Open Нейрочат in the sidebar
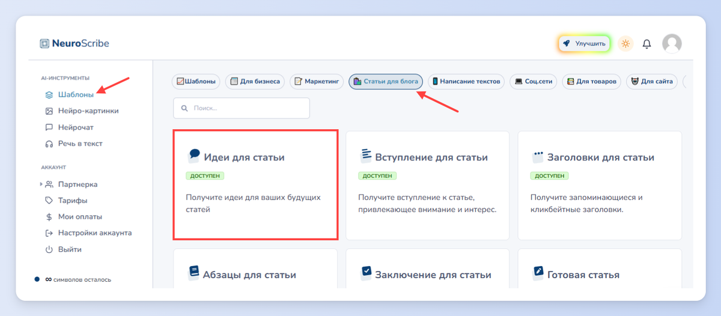721x316 pixels. (x=76, y=127)
